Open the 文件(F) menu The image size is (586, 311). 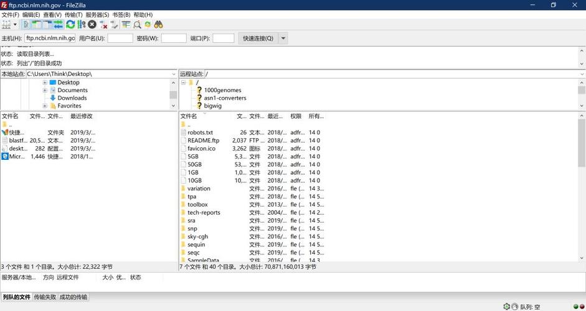click(x=10, y=15)
